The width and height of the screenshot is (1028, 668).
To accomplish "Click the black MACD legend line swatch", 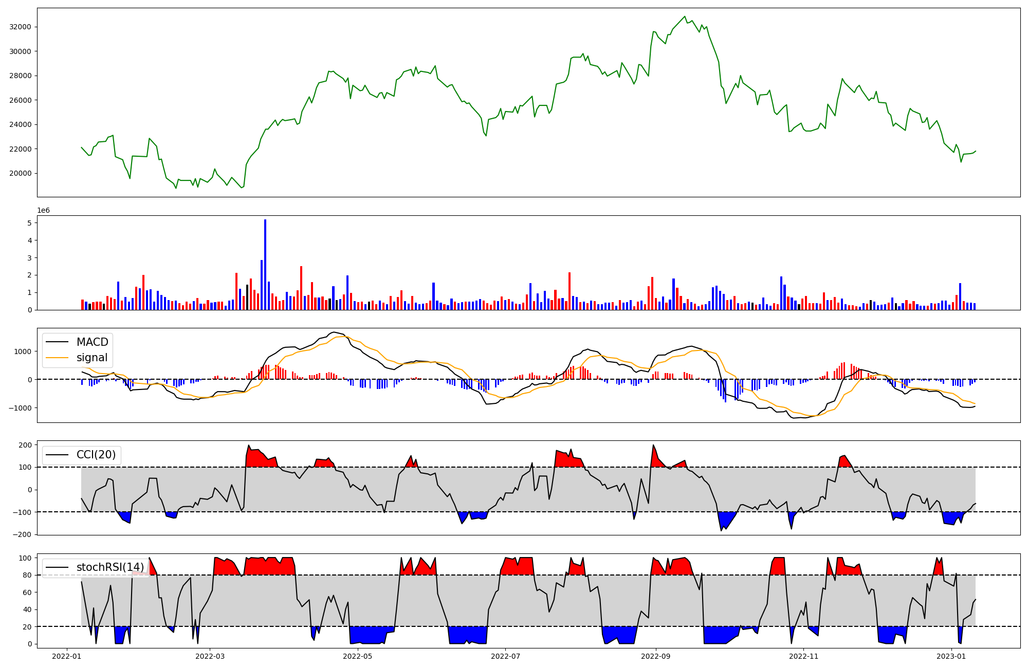I will click(57, 342).
